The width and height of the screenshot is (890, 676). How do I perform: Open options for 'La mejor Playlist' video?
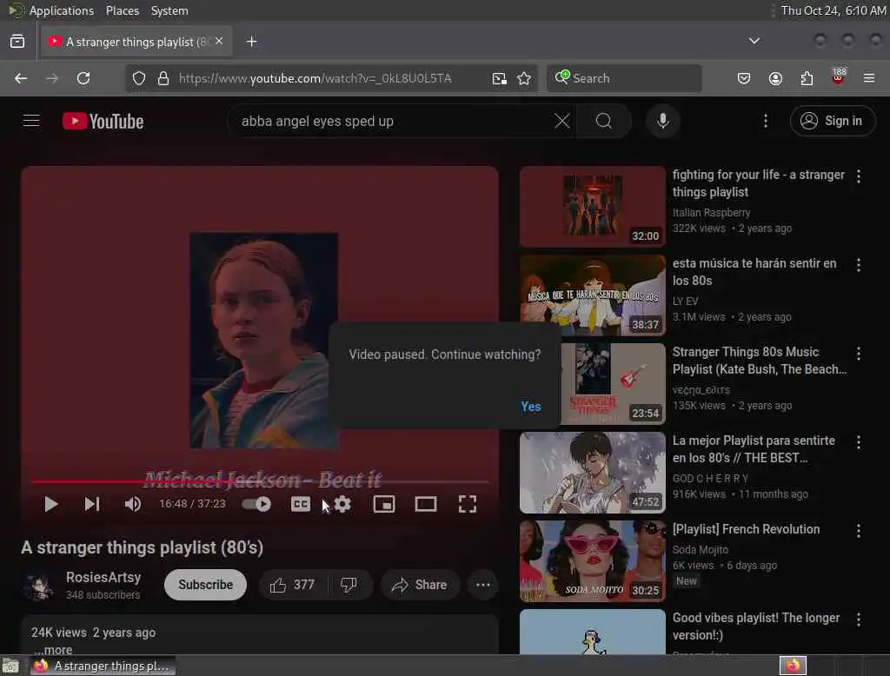[x=859, y=442]
